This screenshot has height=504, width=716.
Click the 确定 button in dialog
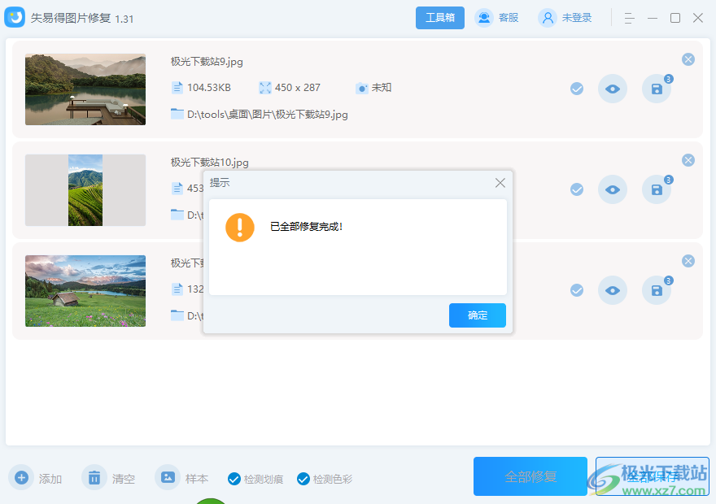[477, 315]
